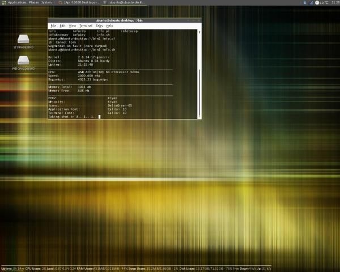Viewport: 340px width, 272px height.
Task: Click the Memory Free '538 mb' line
Action: pos(69,91)
